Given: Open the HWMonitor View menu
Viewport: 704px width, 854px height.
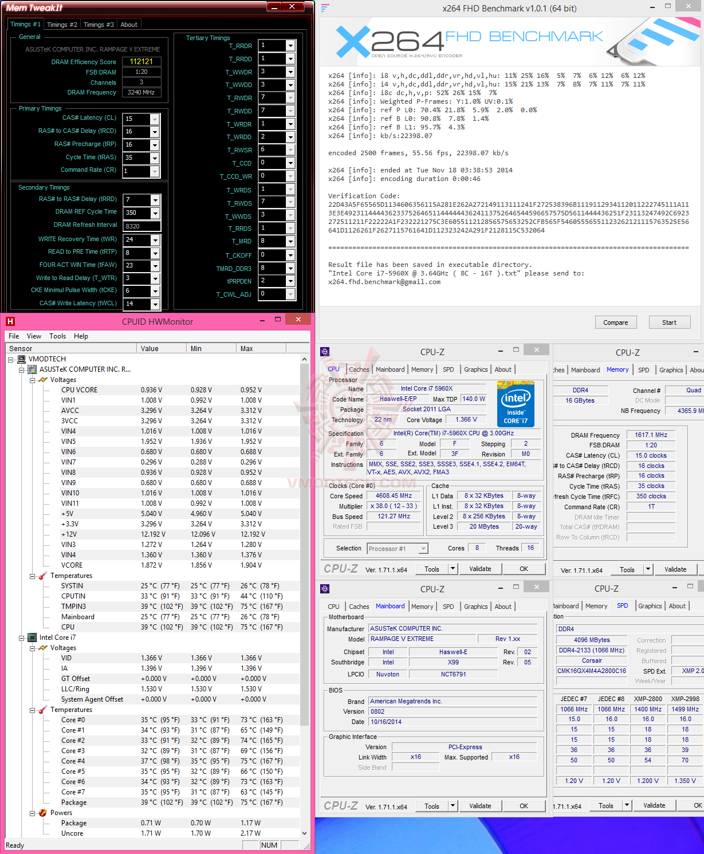Looking at the screenshot, I should (x=34, y=336).
